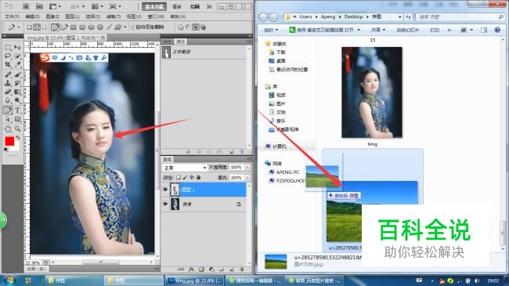Screen dimensions: 509x286
Task: Select the Work Path row thumbnail
Action: click(x=166, y=52)
